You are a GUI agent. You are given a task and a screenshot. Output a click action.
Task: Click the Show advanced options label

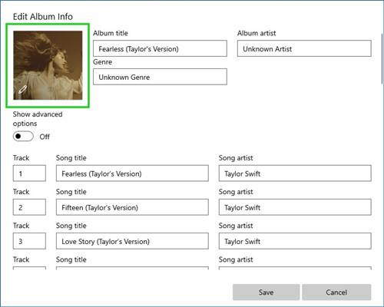38,119
